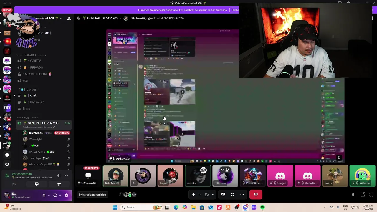Click Invitar a la transmisión button
Screen dimensions: 377x212
[x=92, y=195]
